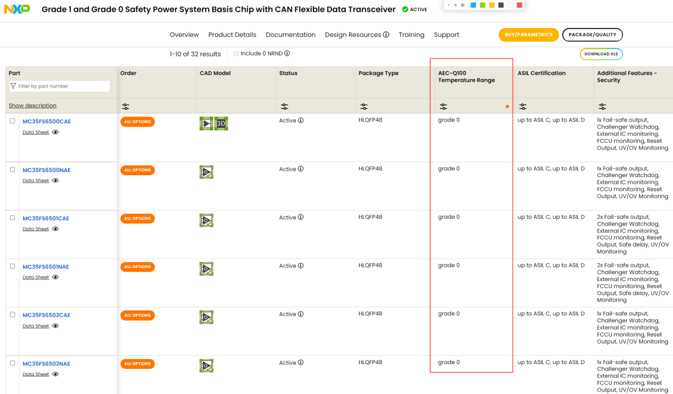Select checkbox for part MC35FS6502NAE

pos(12,363)
